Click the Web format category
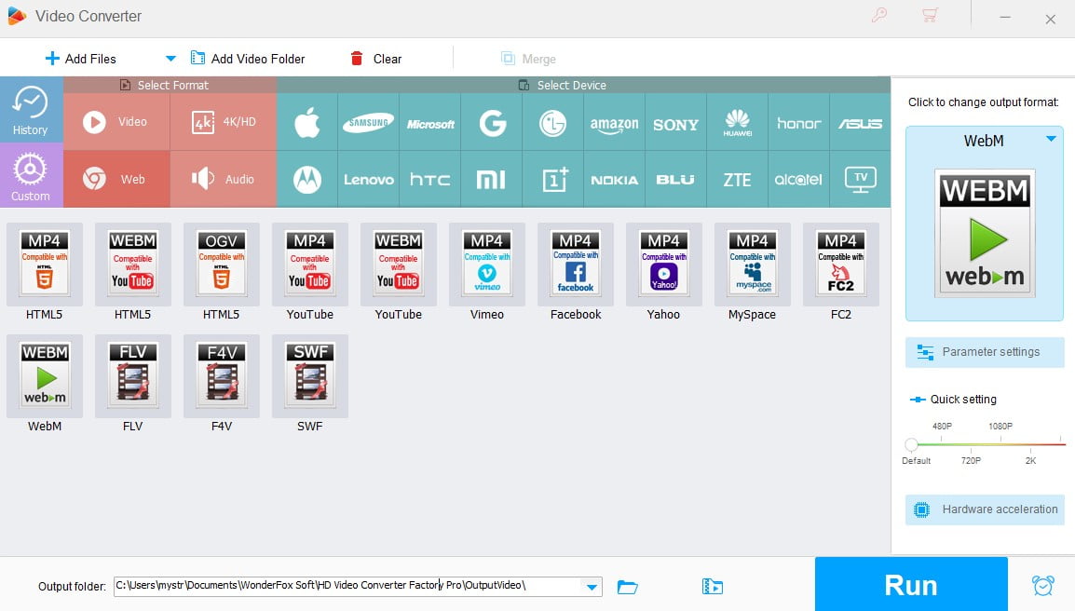Image resolution: width=1075 pixels, height=611 pixels. point(116,178)
